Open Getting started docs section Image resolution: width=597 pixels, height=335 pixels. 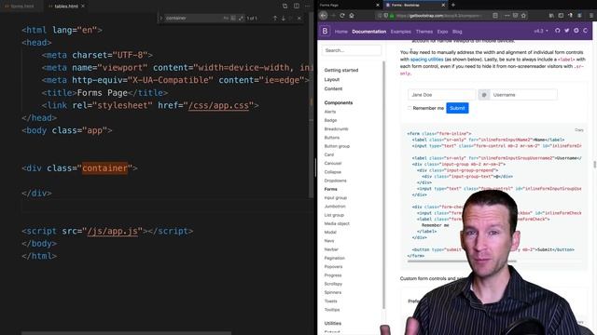tap(341, 71)
